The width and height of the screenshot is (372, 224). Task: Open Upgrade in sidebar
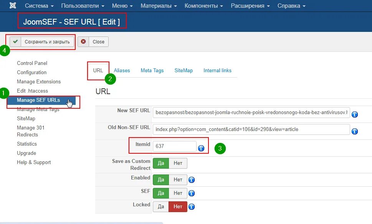(26, 153)
